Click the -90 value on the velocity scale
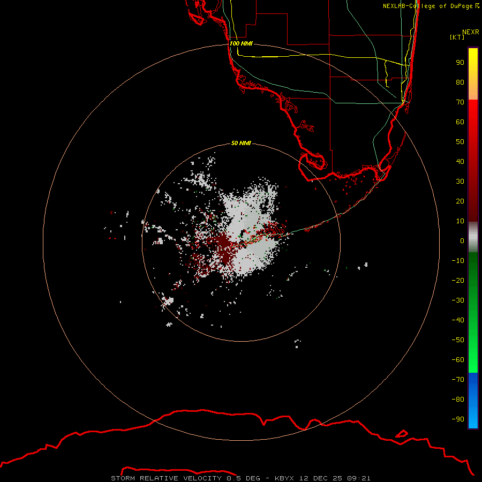 click(458, 419)
